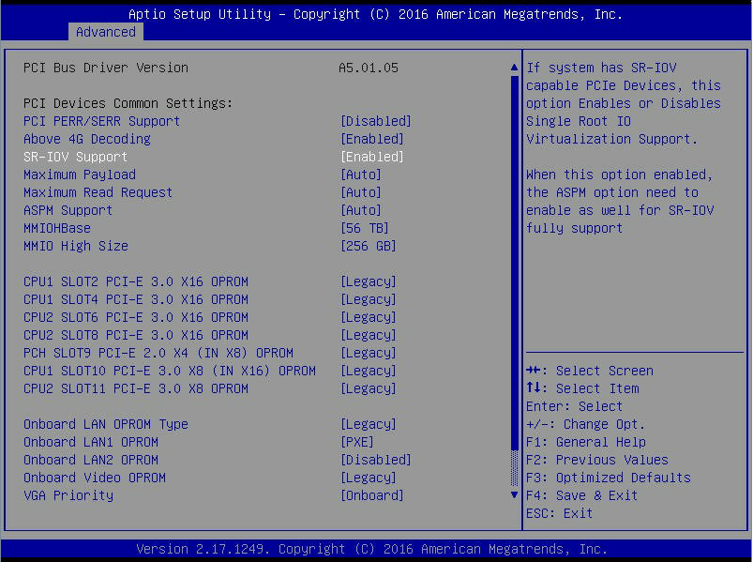Click the scrollbar down arrow
Screen dimensions: 753x562
pyautogui.click(x=514, y=494)
